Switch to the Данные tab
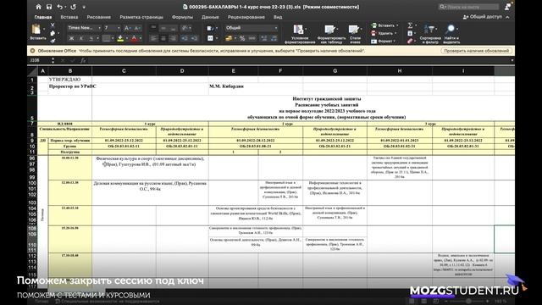542x305 pixels. pos(210,17)
